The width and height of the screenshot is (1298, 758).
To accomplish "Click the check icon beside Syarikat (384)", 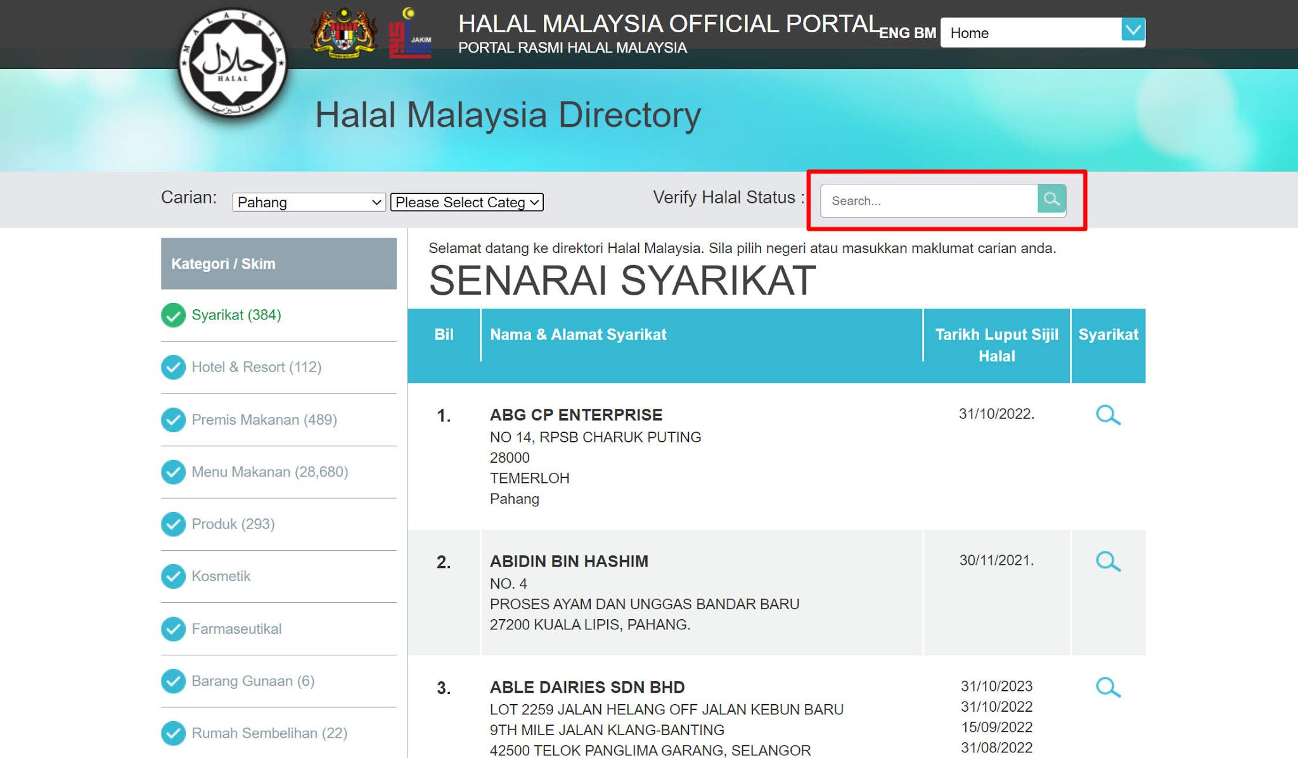I will click(173, 315).
